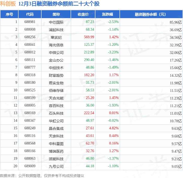Image resolution: width=183 pixels, height=178 pixels.
Task: Click change percentage 1.42%
Action: pos(114,37)
